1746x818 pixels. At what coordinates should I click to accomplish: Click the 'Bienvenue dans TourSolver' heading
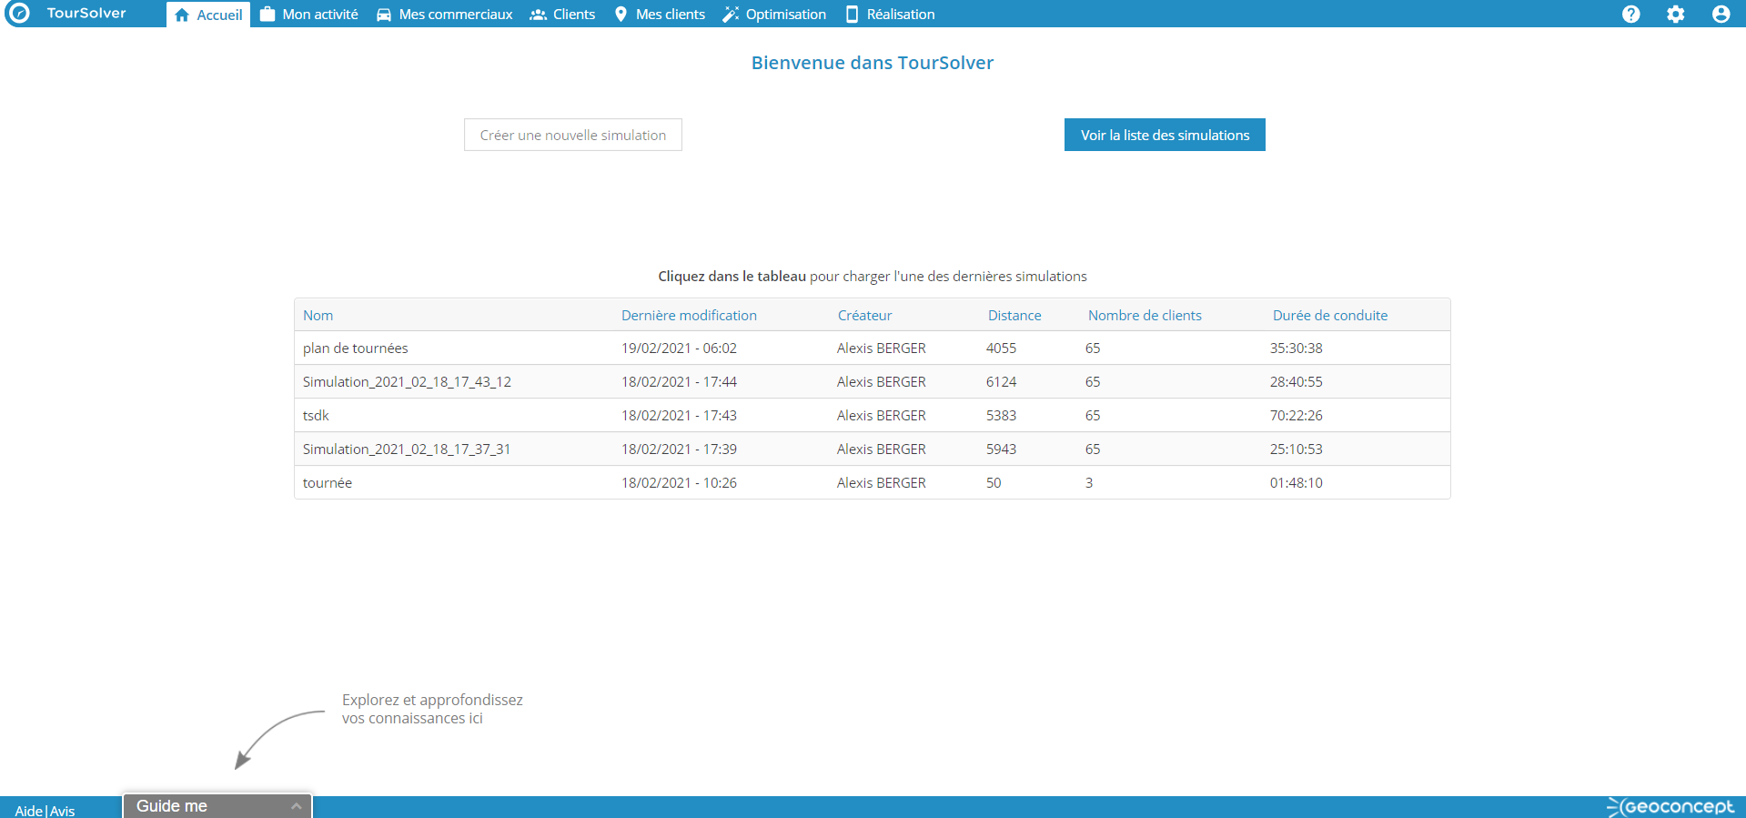tap(873, 63)
